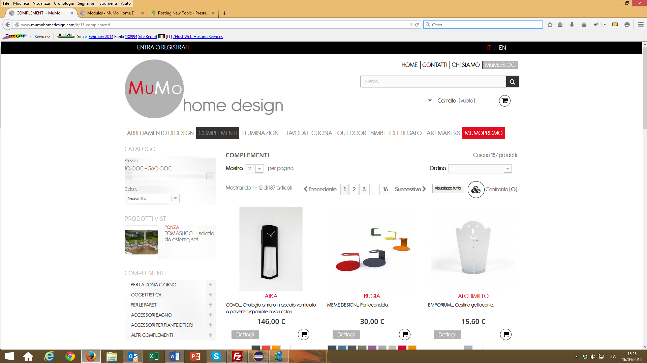Open the Ordina sort dropdown
Viewport: 647px width, 363px height.
coord(481,169)
